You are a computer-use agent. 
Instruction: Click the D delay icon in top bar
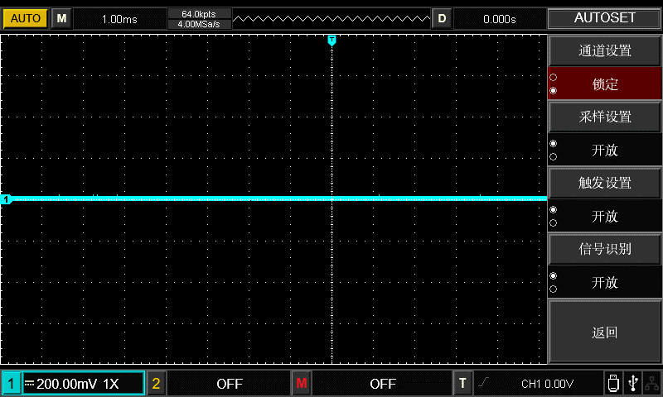[x=442, y=18]
